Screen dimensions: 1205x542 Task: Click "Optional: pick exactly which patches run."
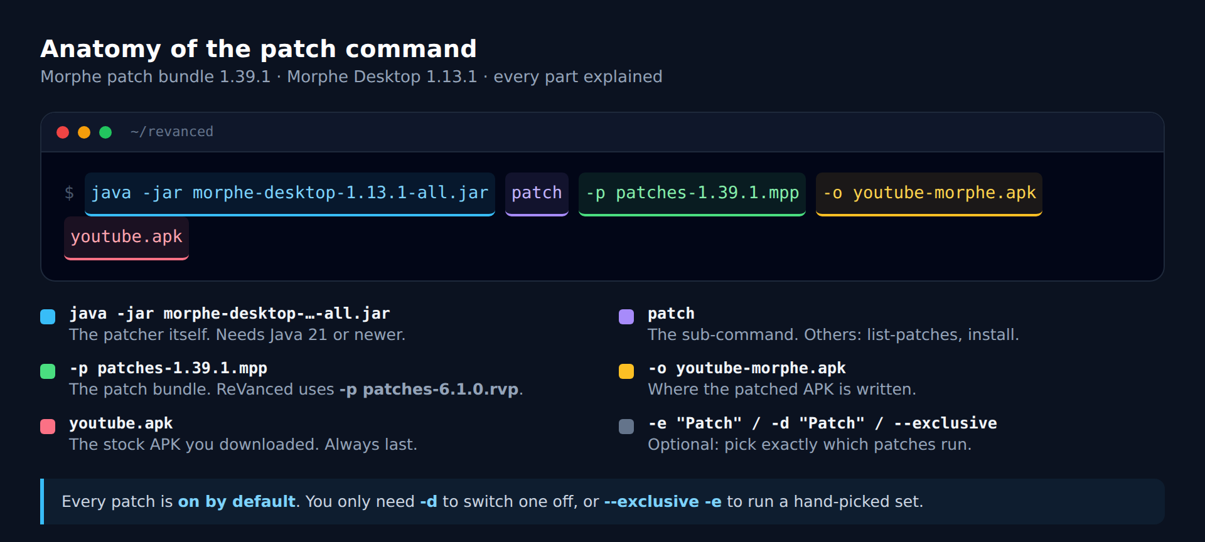pos(810,445)
